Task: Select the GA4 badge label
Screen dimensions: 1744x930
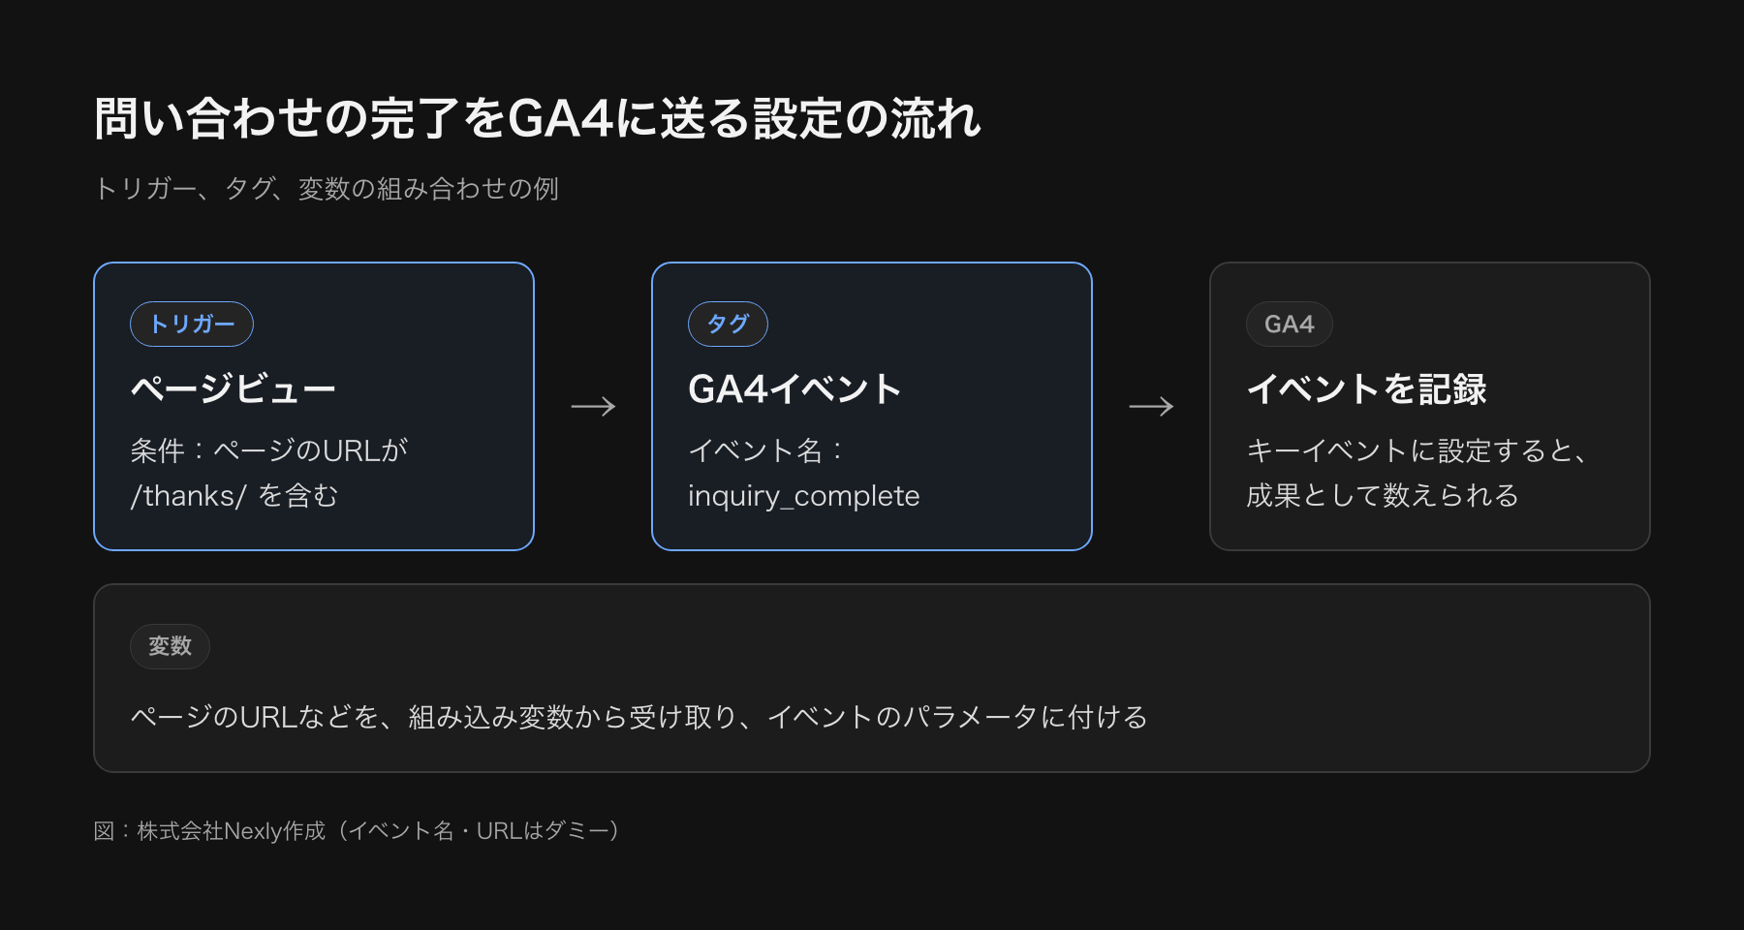Action: (x=1289, y=325)
